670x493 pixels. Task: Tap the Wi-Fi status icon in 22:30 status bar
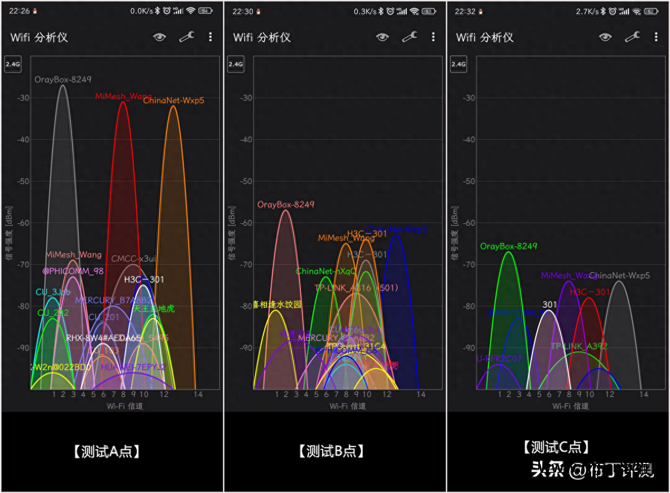pos(414,11)
